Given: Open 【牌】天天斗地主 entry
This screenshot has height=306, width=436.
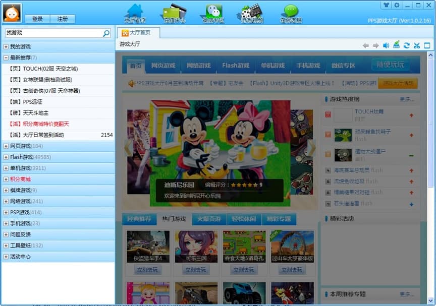Looking at the screenshot, I should (x=58, y=113).
